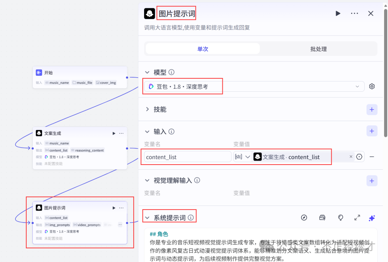Delete the content_list row with the minus button
Viewport: 388px width, 262px height.
click(x=372, y=157)
